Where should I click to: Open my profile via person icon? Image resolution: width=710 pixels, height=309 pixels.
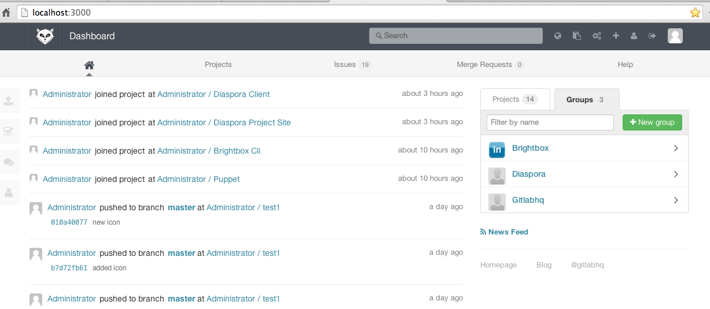(x=634, y=36)
